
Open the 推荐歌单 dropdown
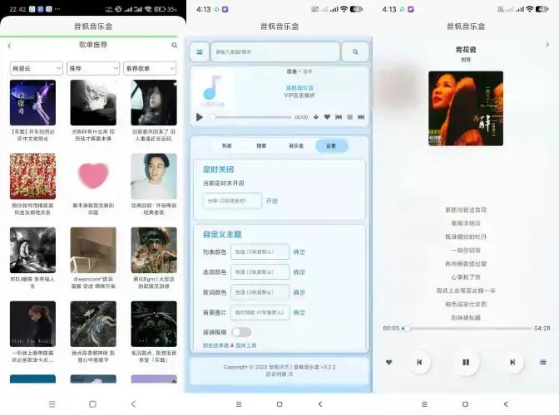pos(149,68)
